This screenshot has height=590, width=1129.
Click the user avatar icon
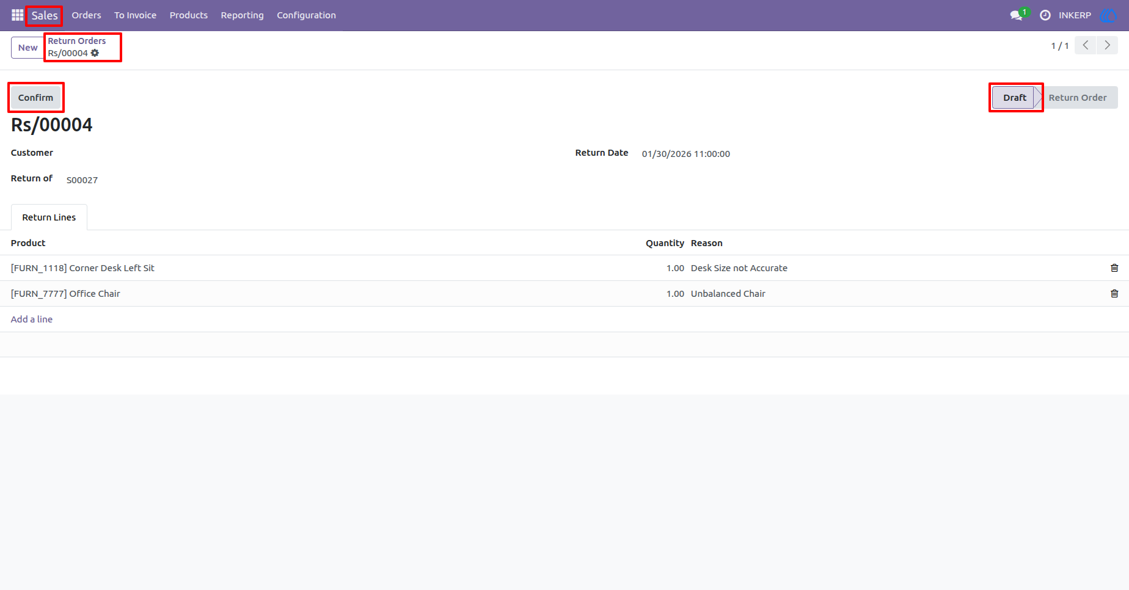(x=1108, y=15)
